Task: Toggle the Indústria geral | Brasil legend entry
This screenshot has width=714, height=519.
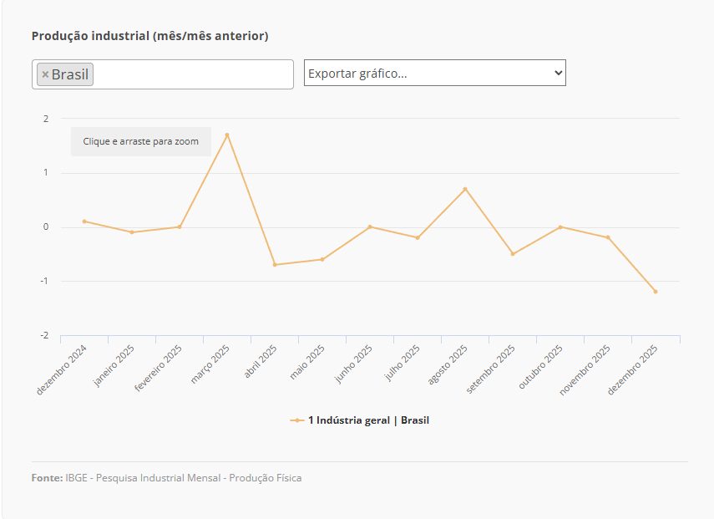Action: (x=368, y=420)
